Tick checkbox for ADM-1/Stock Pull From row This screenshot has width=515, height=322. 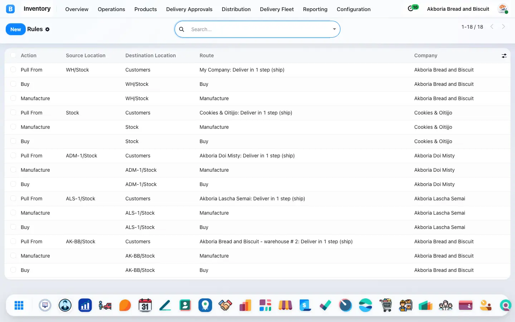click(13, 155)
